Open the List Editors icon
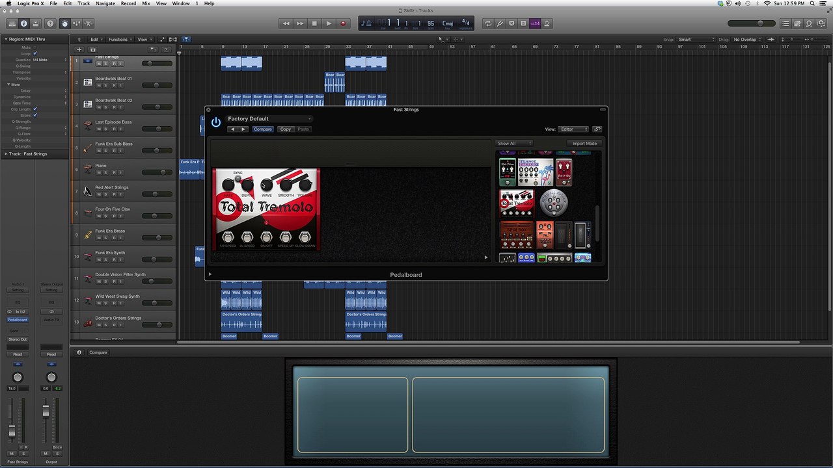This screenshot has height=468, width=833. click(x=785, y=23)
